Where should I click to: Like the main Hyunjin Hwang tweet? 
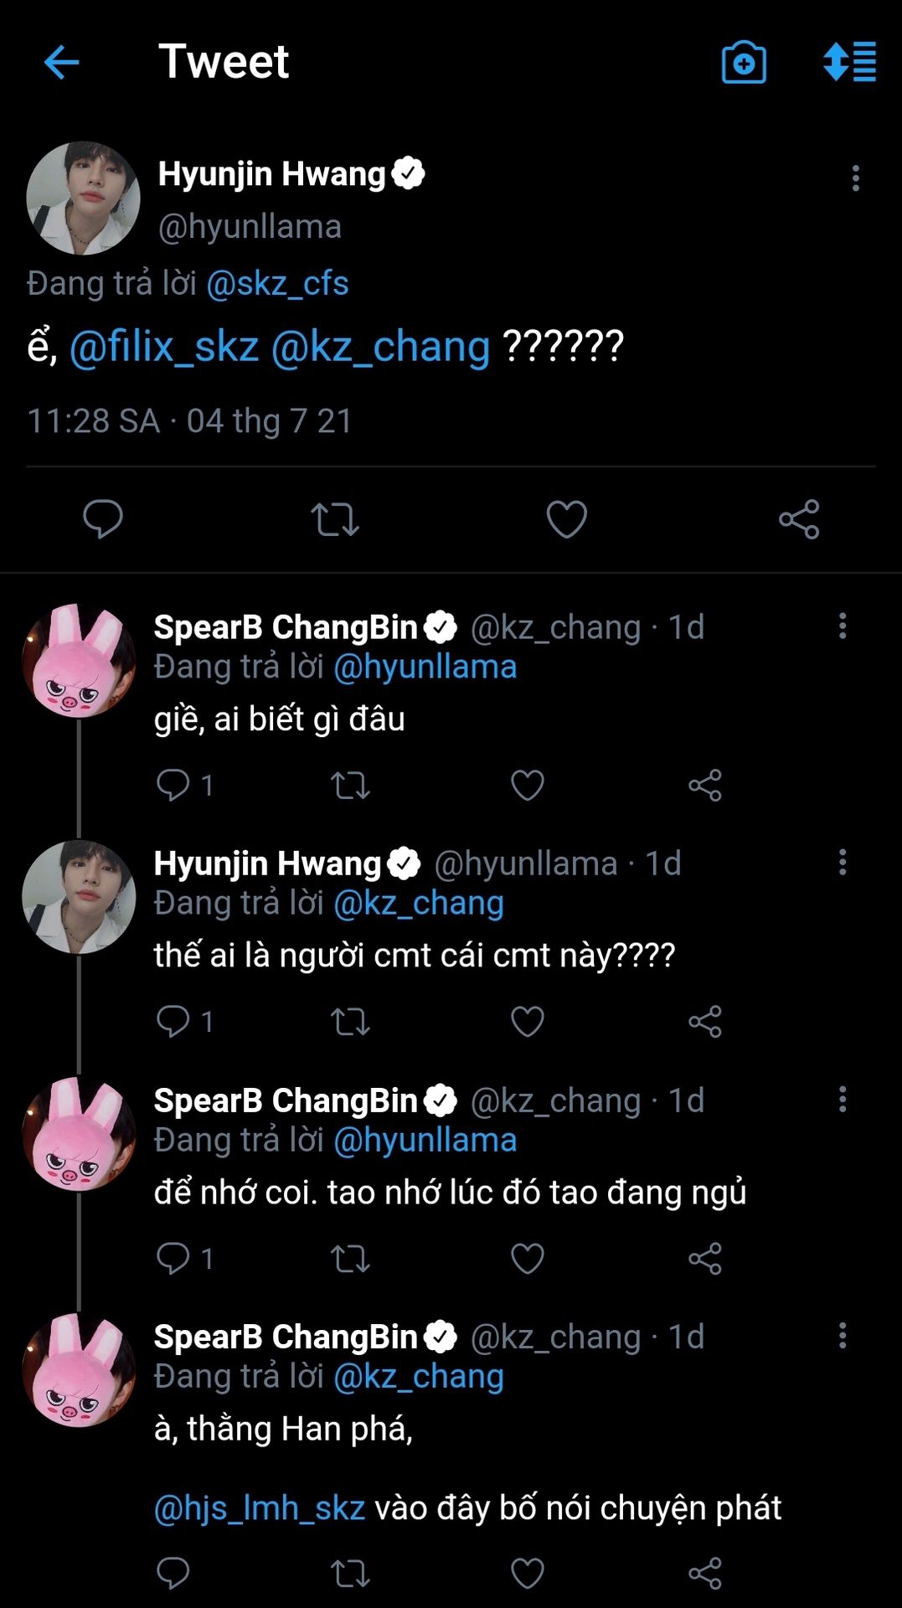567,519
